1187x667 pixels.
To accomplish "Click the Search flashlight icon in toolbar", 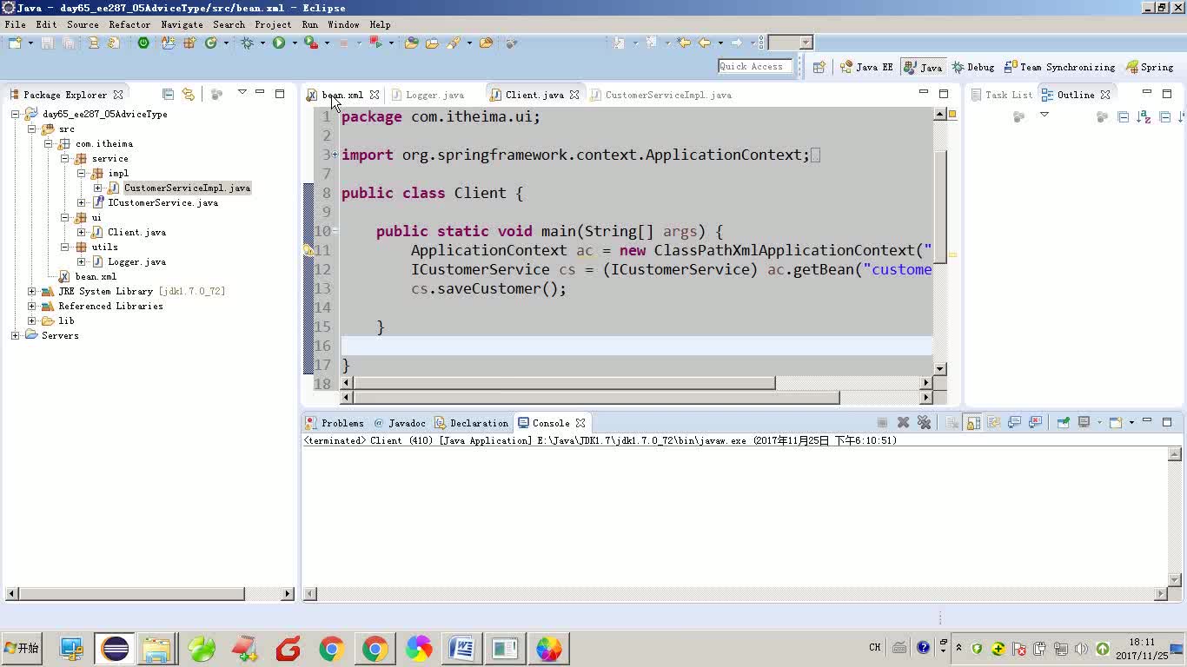I will pos(453,43).
